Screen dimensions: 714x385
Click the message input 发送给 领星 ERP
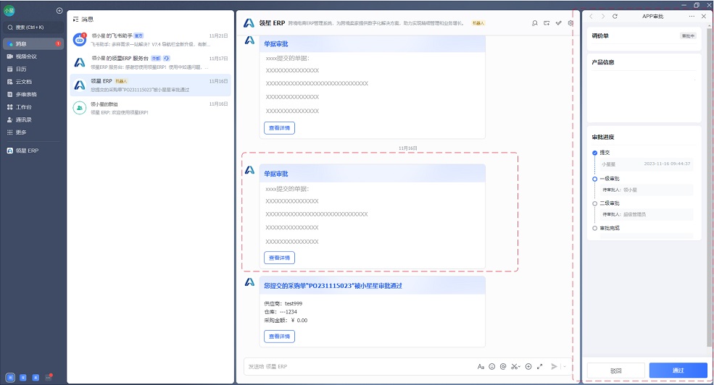360,366
